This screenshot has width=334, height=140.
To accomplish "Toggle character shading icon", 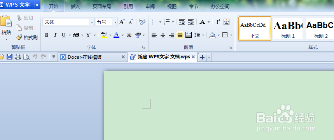I will (129, 35).
